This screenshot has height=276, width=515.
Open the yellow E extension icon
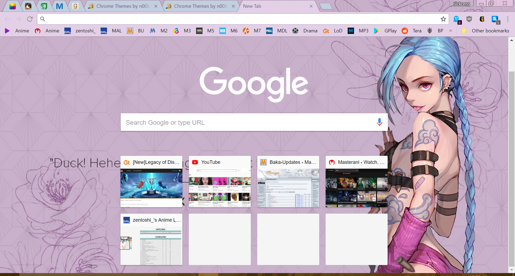click(482, 19)
